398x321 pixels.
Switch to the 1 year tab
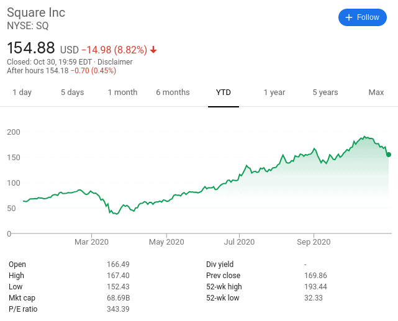coord(274,92)
